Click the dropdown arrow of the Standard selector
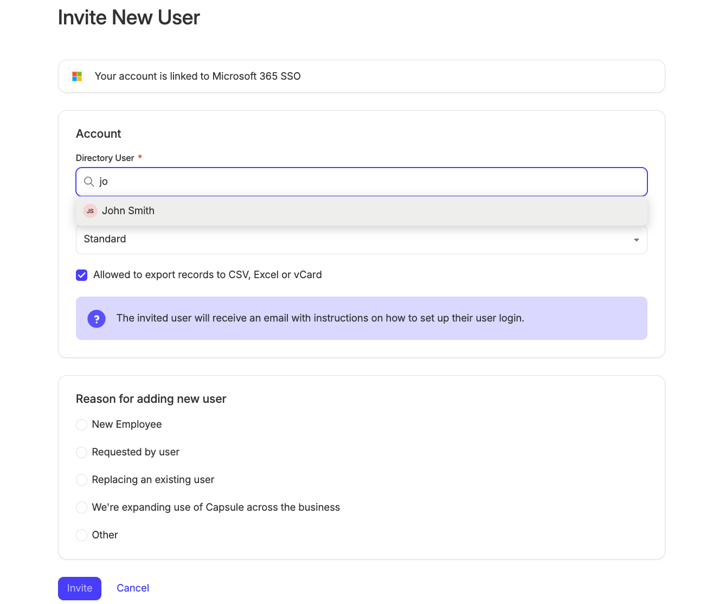 (x=636, y=240)
